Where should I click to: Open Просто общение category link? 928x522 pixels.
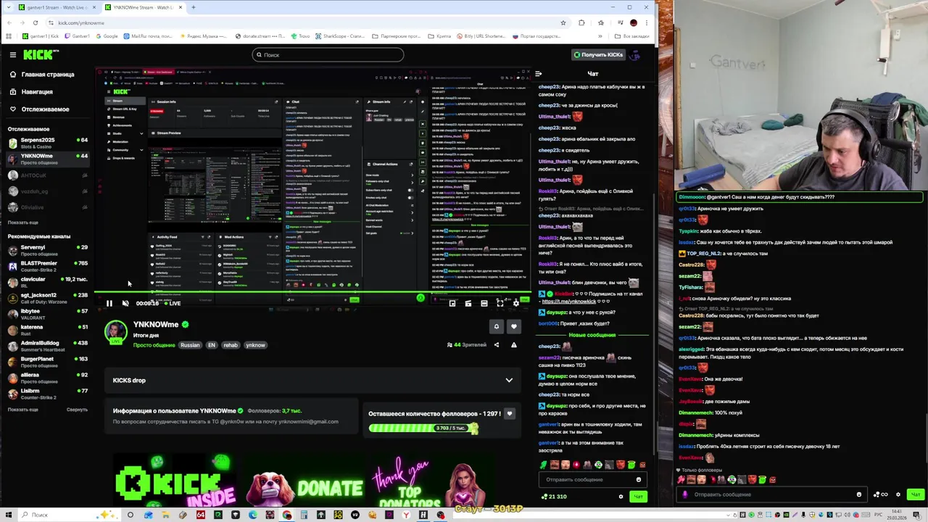[x=154, y=345]
